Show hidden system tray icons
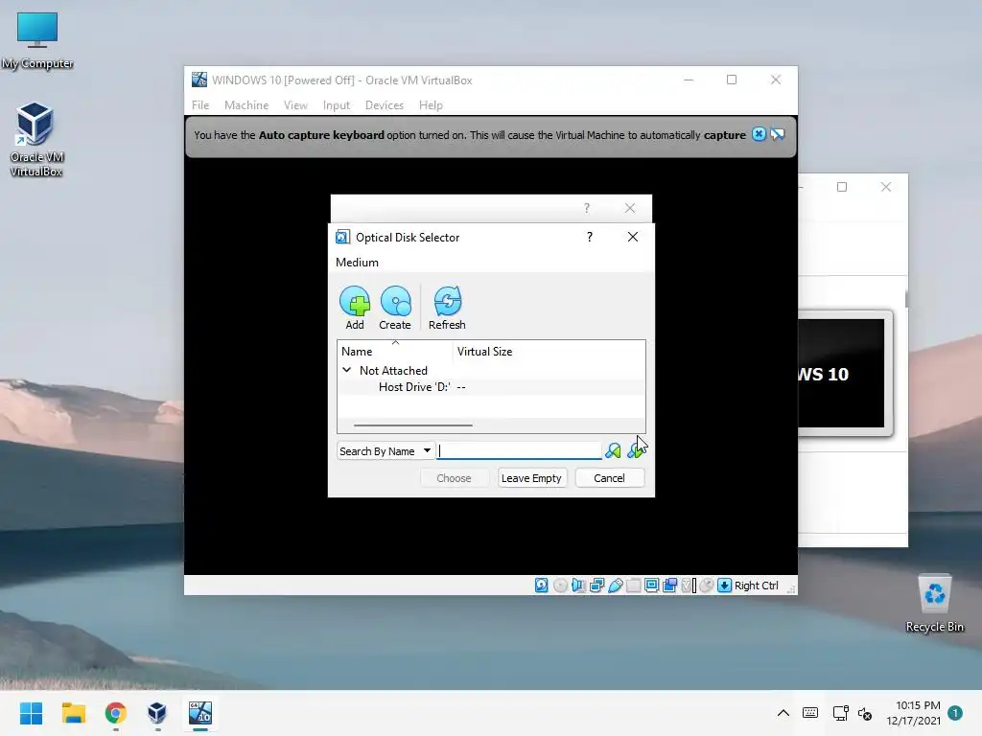982x736 pixels. pyautogui.click(x=783, y=713)
